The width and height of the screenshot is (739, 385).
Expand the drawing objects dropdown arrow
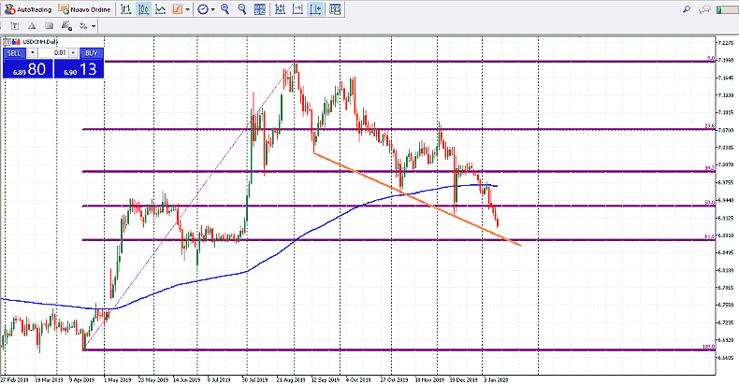coord(94,25)
